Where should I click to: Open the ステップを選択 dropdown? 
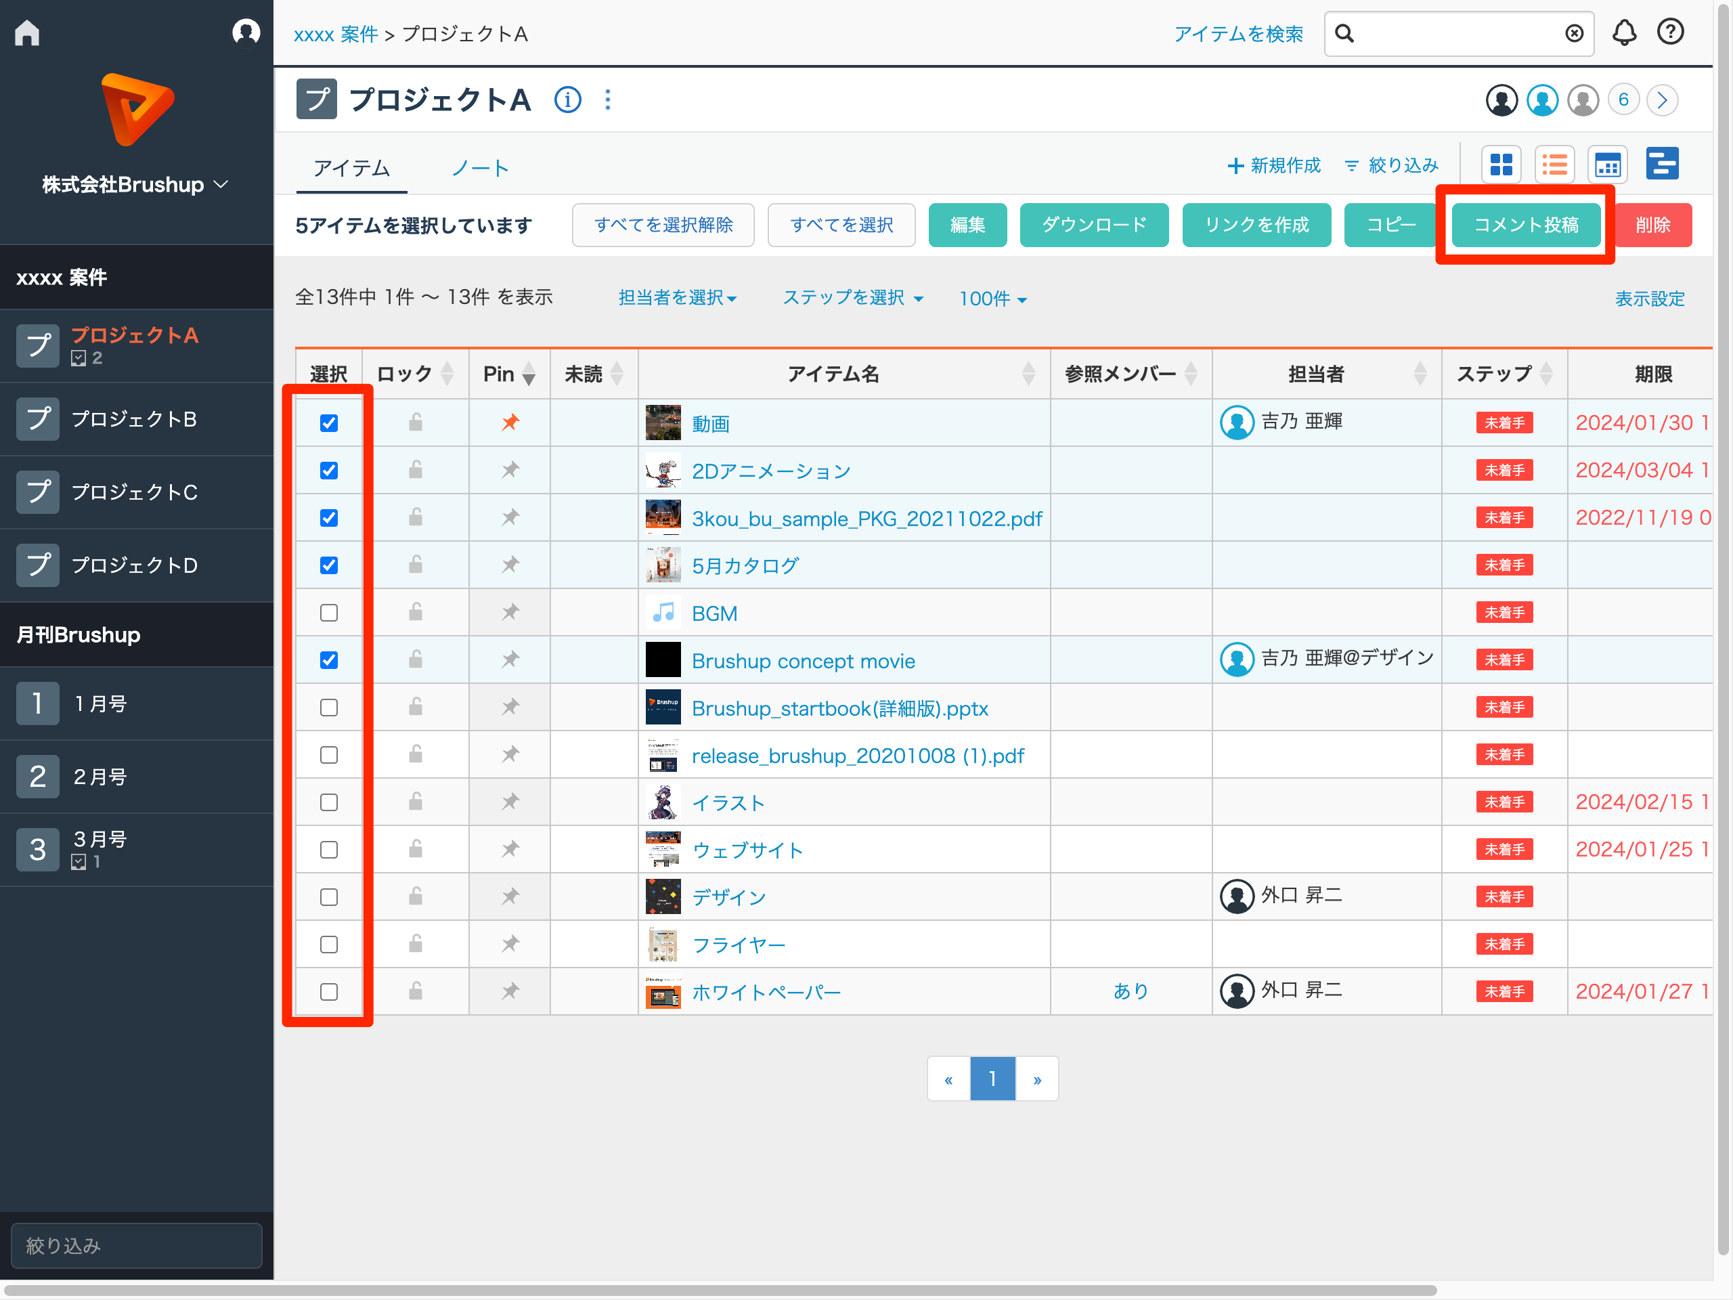852,298
